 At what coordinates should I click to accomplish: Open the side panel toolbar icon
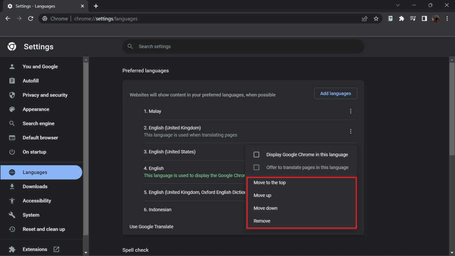pyautogui.click(x=424, y=19)
